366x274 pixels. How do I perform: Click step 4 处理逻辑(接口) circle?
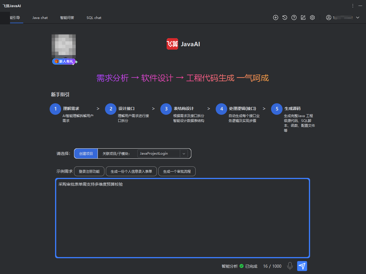pyautogui.click(x=221, y=109)
